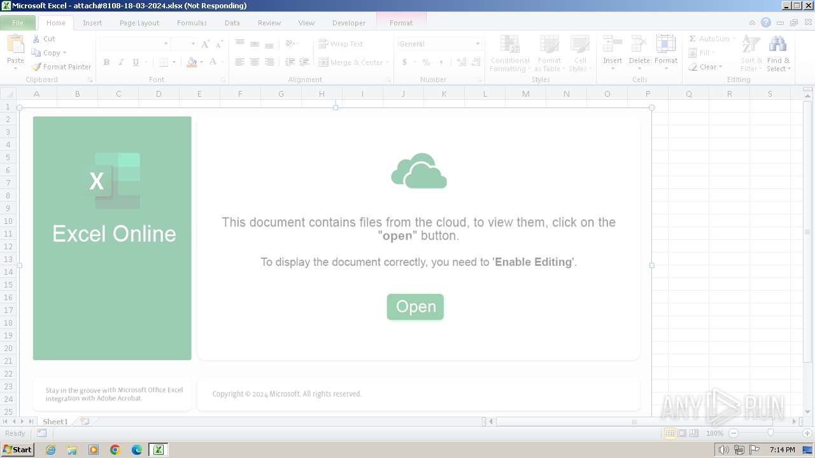Switch to the Insert tab
815x458 pixels.
92,23
